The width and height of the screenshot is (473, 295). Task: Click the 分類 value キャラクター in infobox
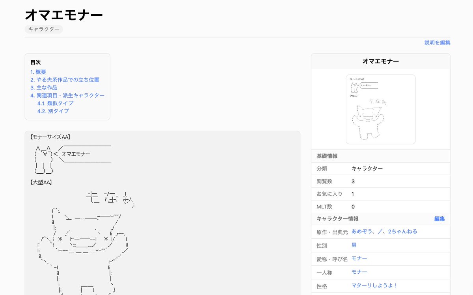(x=367, y=169)
